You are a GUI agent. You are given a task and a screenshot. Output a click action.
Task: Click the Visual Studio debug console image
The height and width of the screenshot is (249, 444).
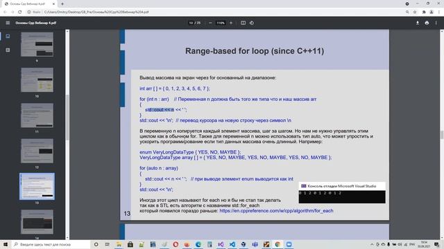coord(342,192)
